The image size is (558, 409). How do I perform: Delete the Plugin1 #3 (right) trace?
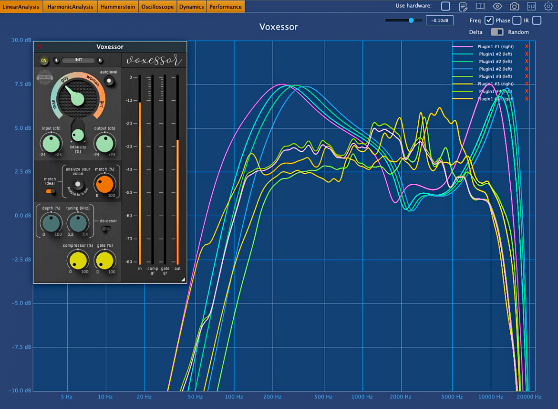click(x=527, y=84)
